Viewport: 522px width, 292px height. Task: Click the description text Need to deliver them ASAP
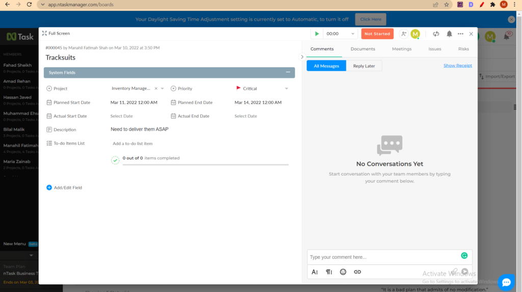(140, 129)
